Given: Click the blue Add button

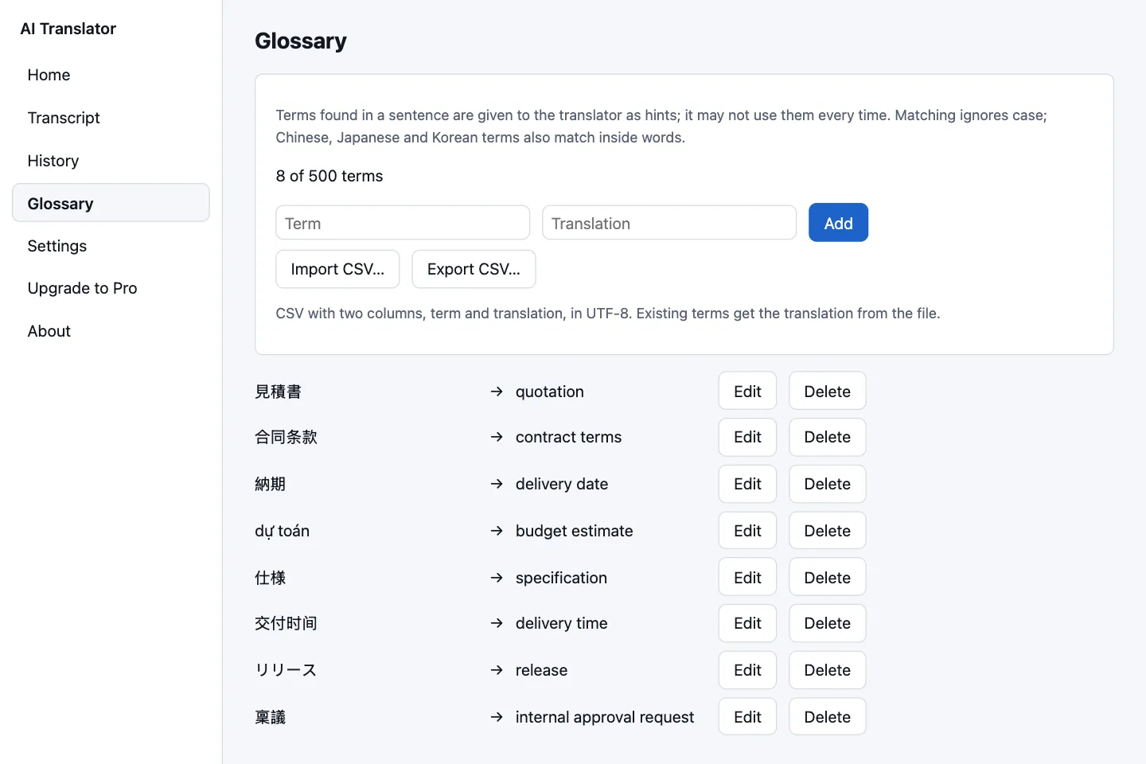Looking at the screenshot, I should (x=838, y=223).
